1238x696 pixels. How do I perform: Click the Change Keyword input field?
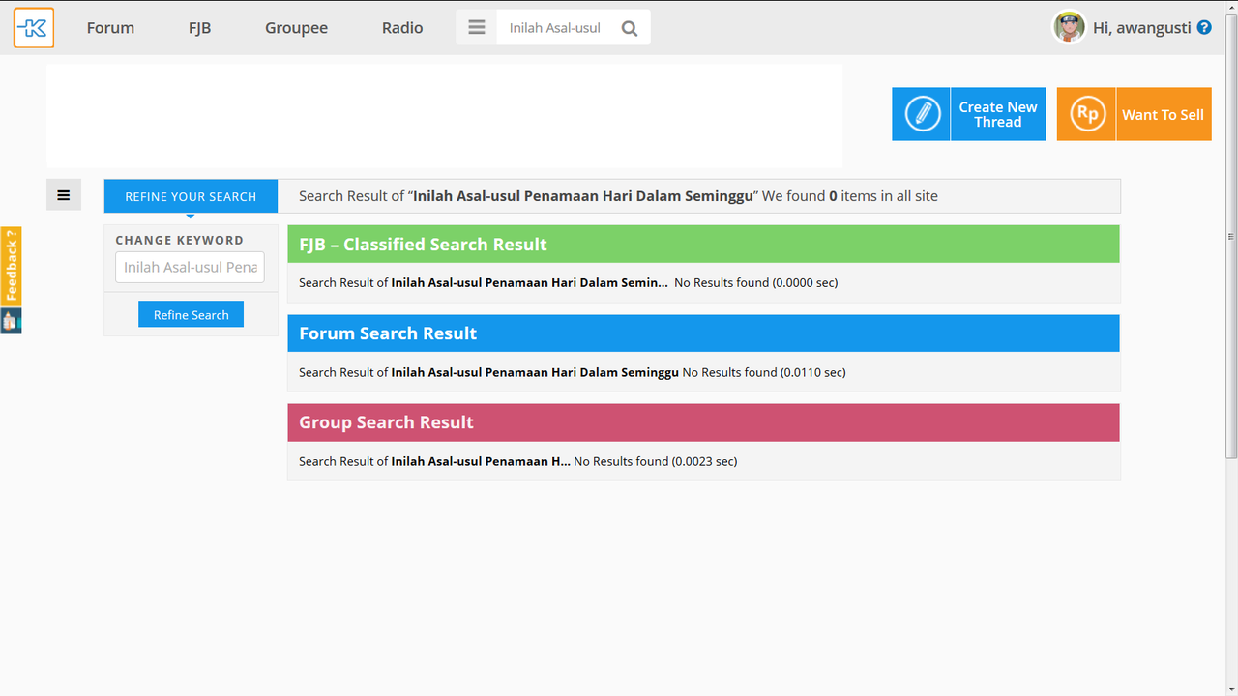pyautogui.click(x=190, y=267)
